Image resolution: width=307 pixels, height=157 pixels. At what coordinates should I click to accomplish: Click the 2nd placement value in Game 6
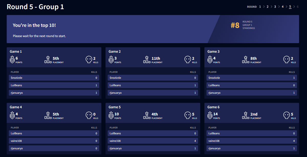click(254, 114)
